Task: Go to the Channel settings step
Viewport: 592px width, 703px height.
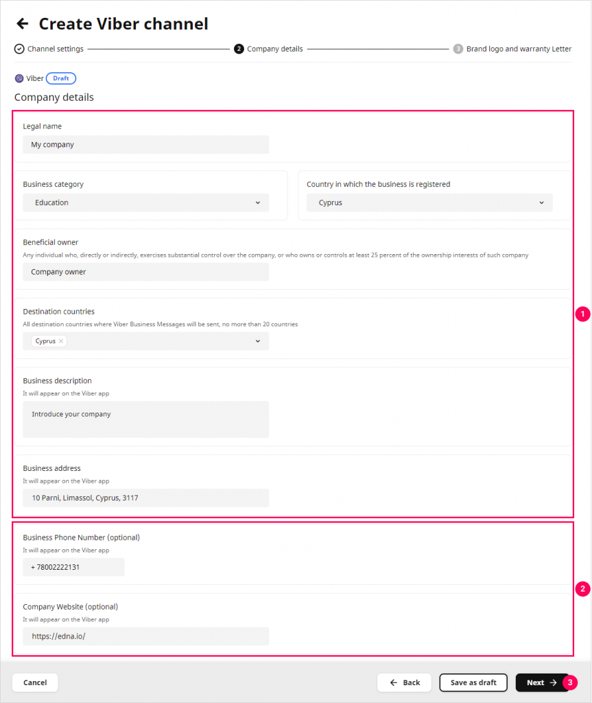Action: pyautogui.click(x=55, y=49)
